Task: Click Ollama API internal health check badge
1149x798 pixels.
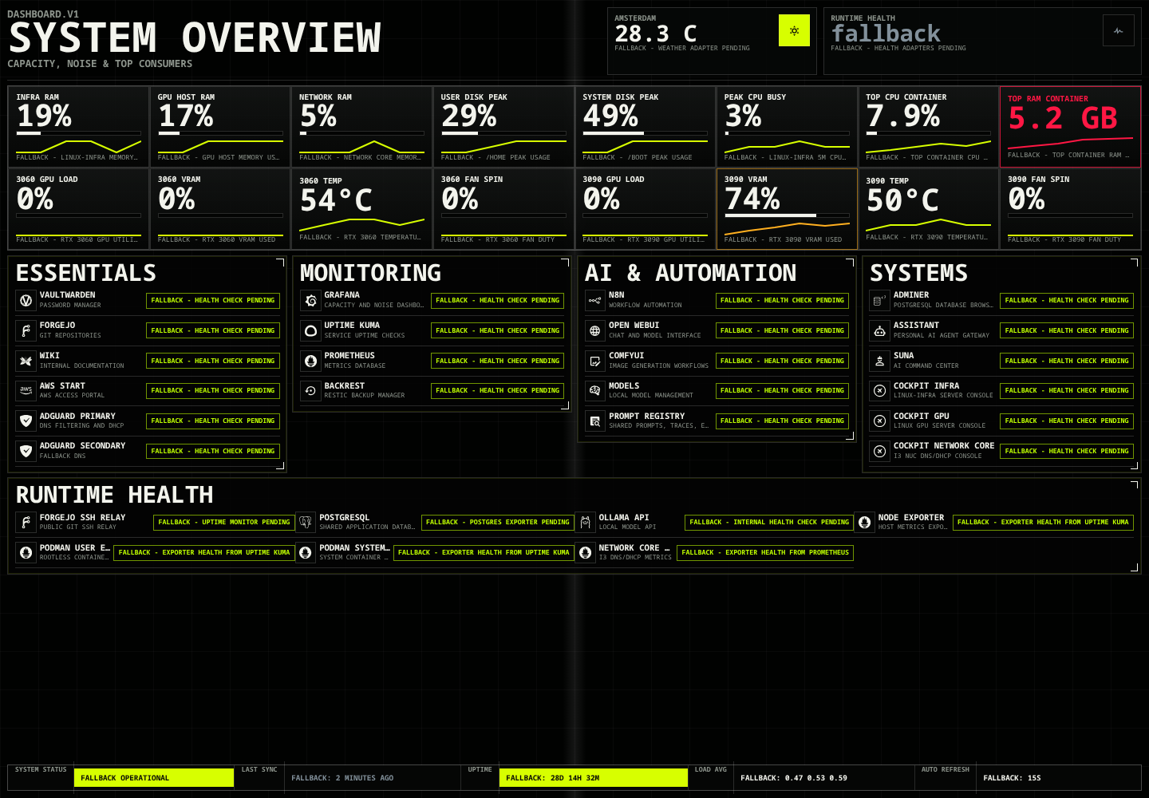Action: (x=769, y=522)
